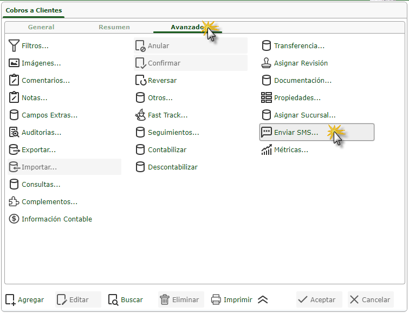Screen dimensions: 409x313
Task: Click the Editar button
Action: [78, 299]
